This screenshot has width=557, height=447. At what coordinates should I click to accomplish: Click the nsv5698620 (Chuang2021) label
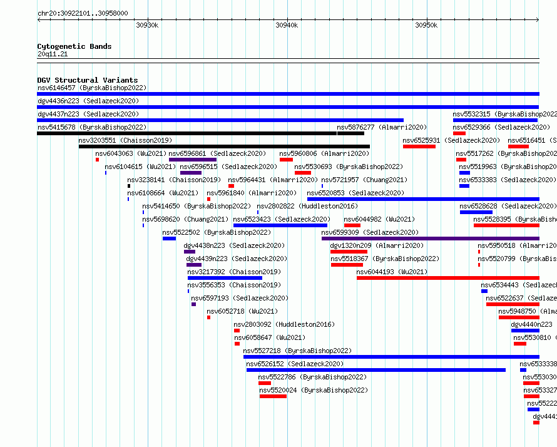coord(185,219)
